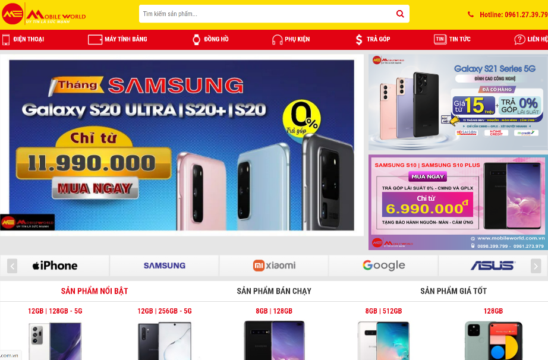Click the tablet icon beside Máy Tính Bảng
This screenshot has height=360, width=548.
(x=95, y=39)
